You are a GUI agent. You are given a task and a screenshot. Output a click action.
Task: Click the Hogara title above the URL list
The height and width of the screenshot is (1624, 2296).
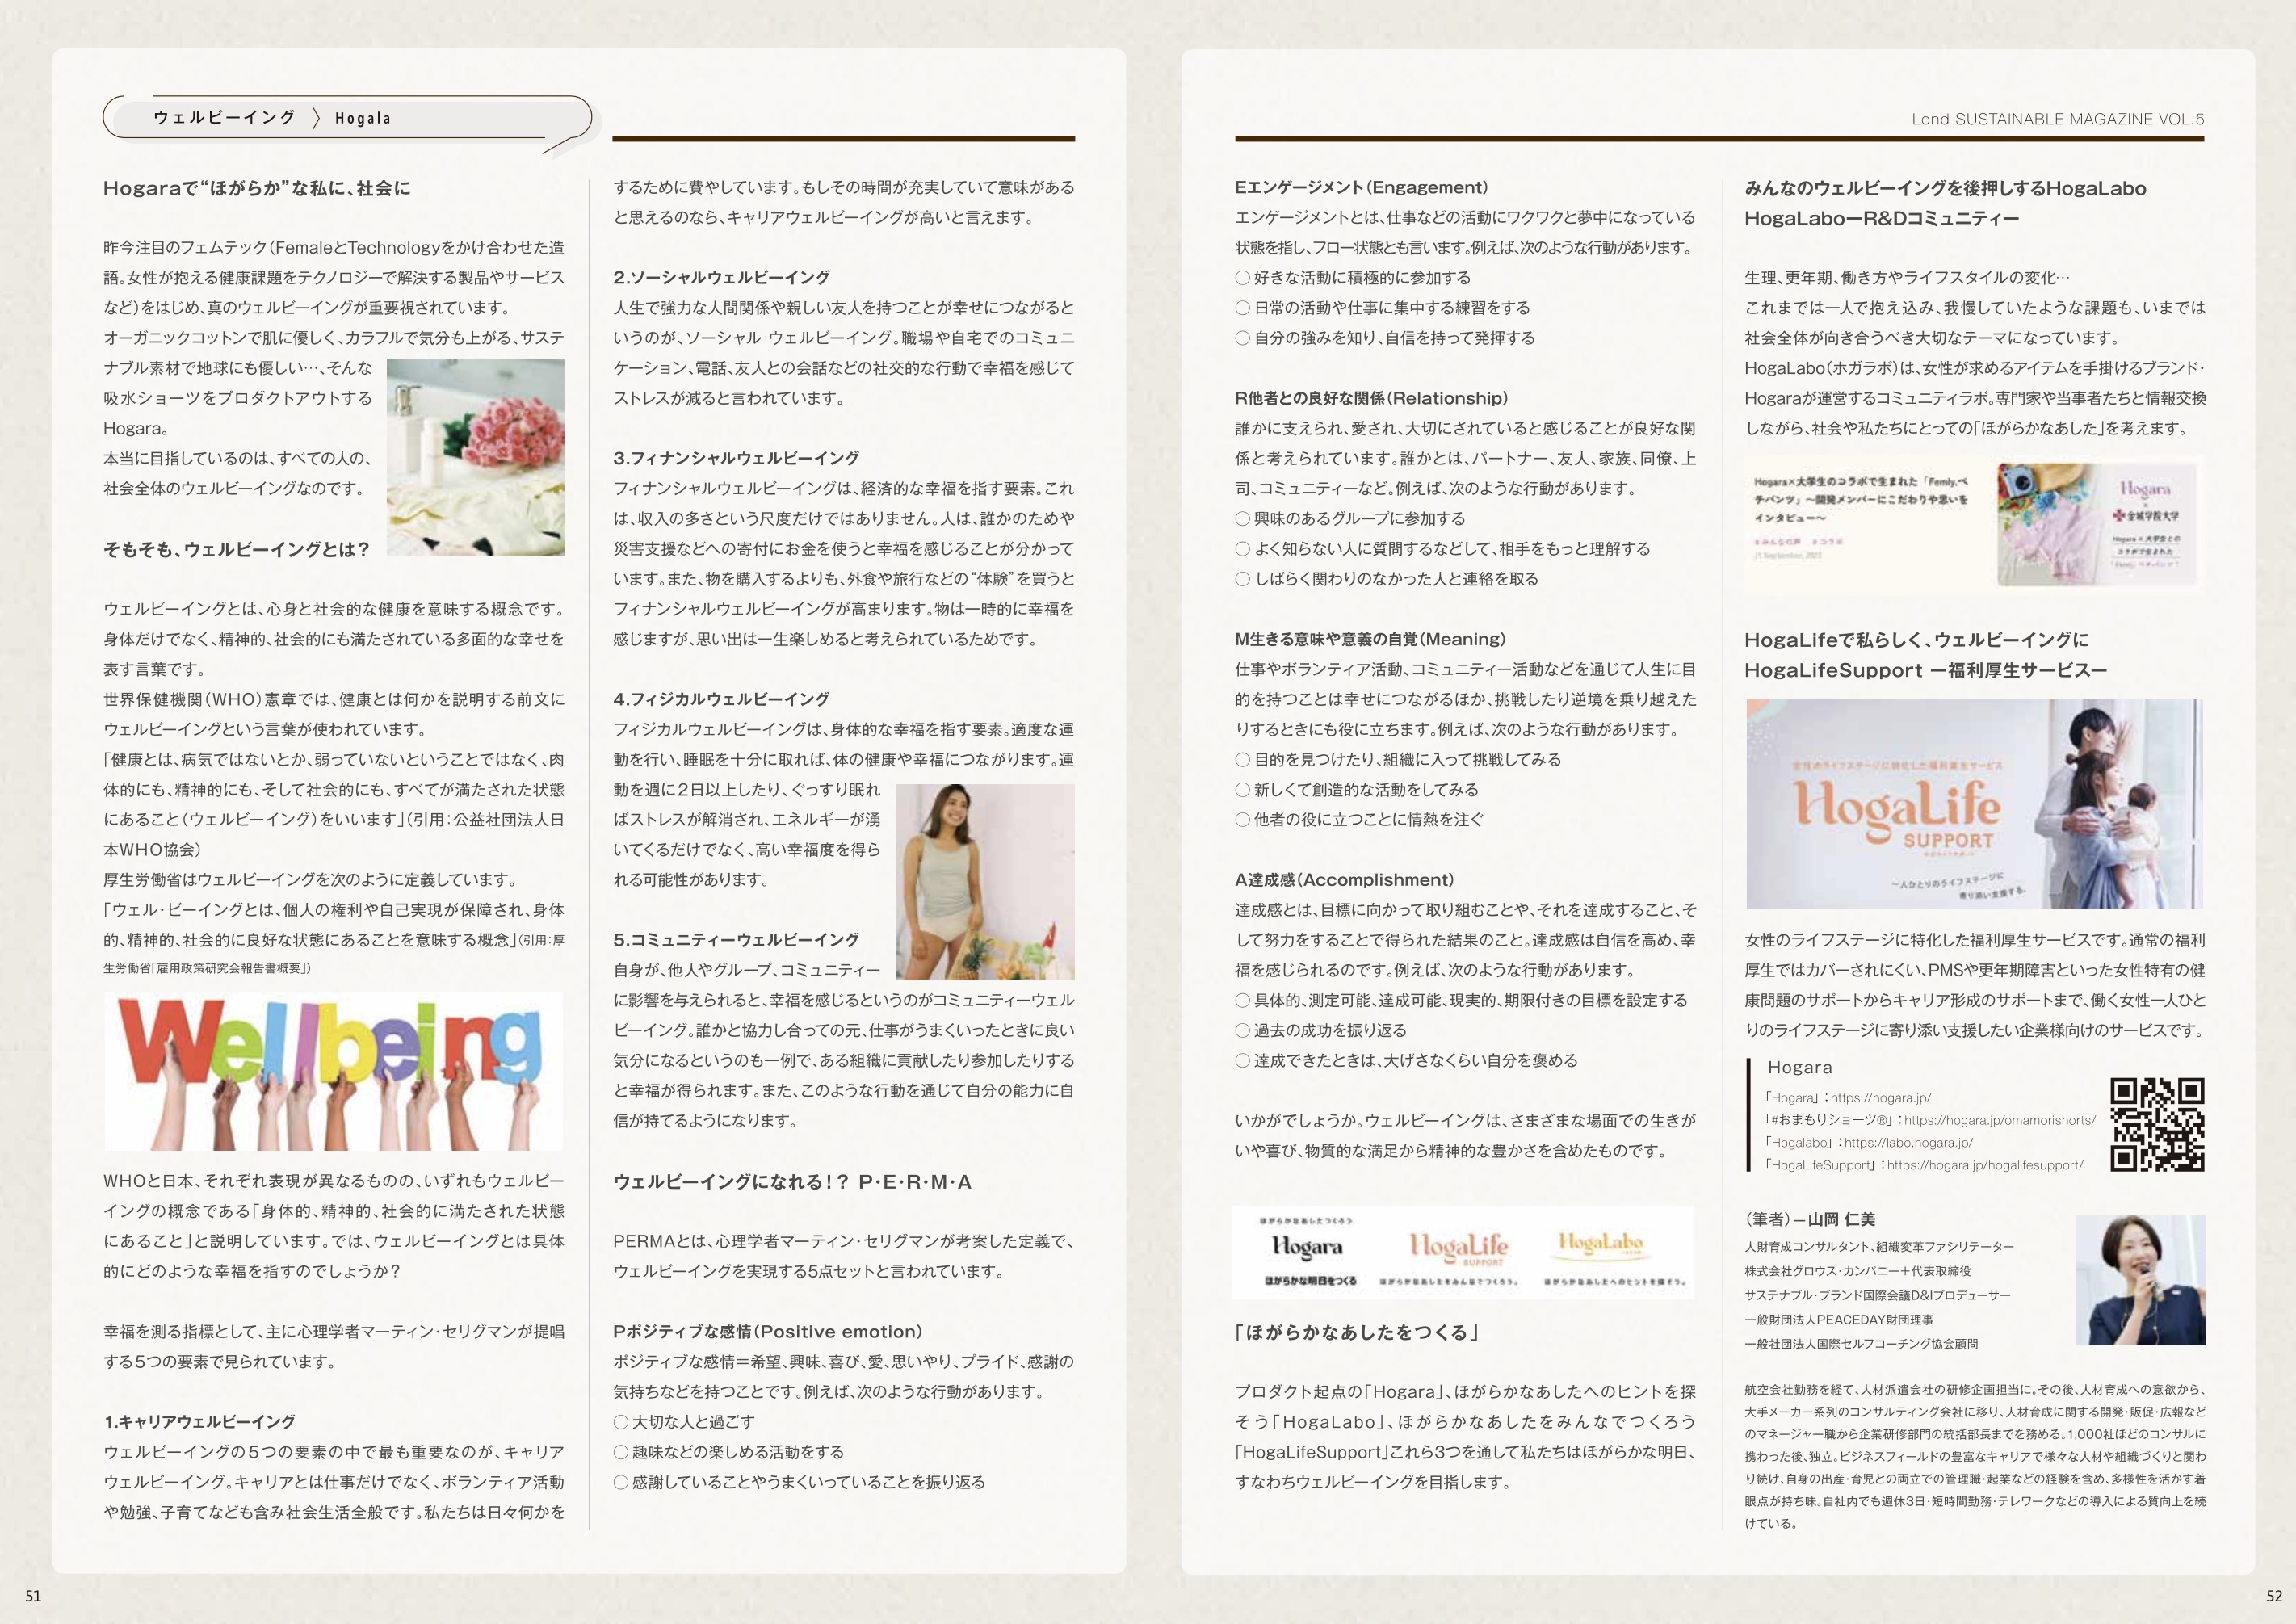click(x=1800, y=1068)
